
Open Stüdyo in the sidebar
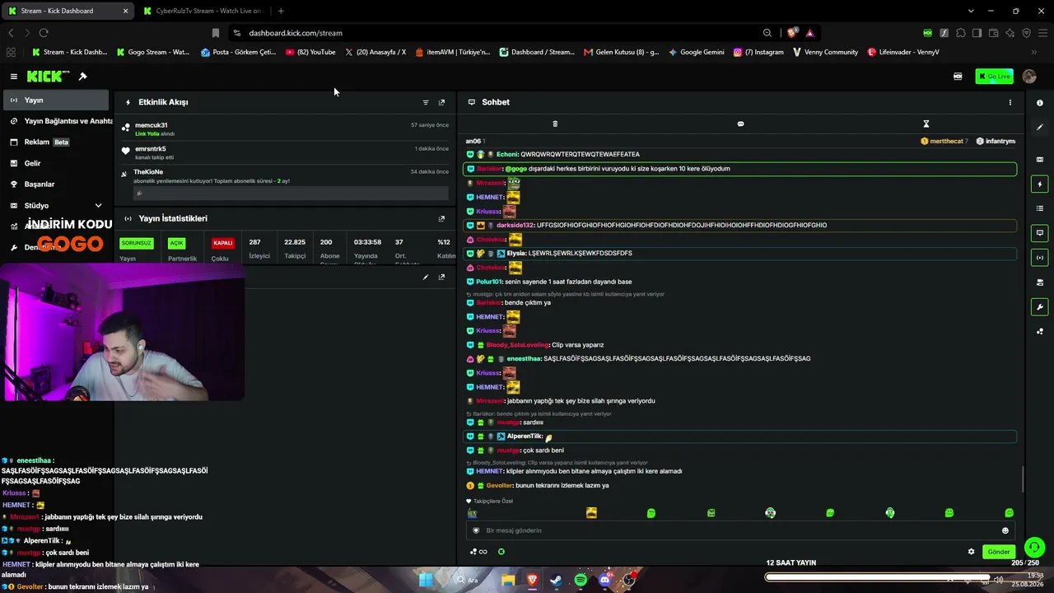(x=55, y=206)
